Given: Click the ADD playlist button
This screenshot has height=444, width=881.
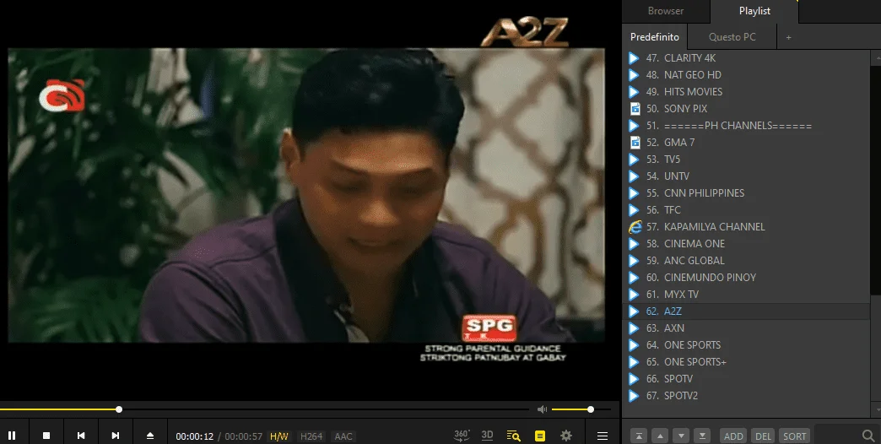Looking at the screenshot, I should click(733, 436).
